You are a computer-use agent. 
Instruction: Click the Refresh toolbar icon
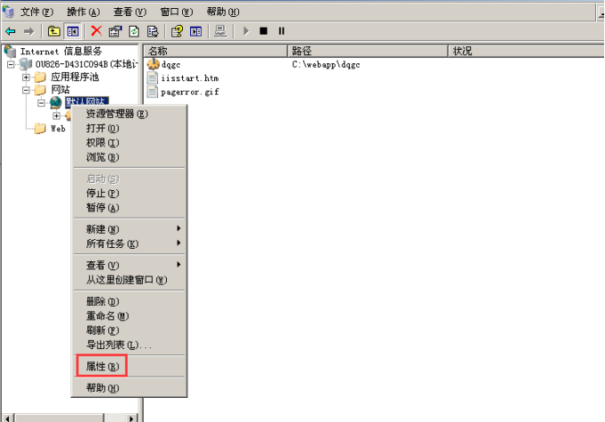(x=133, y=31)
